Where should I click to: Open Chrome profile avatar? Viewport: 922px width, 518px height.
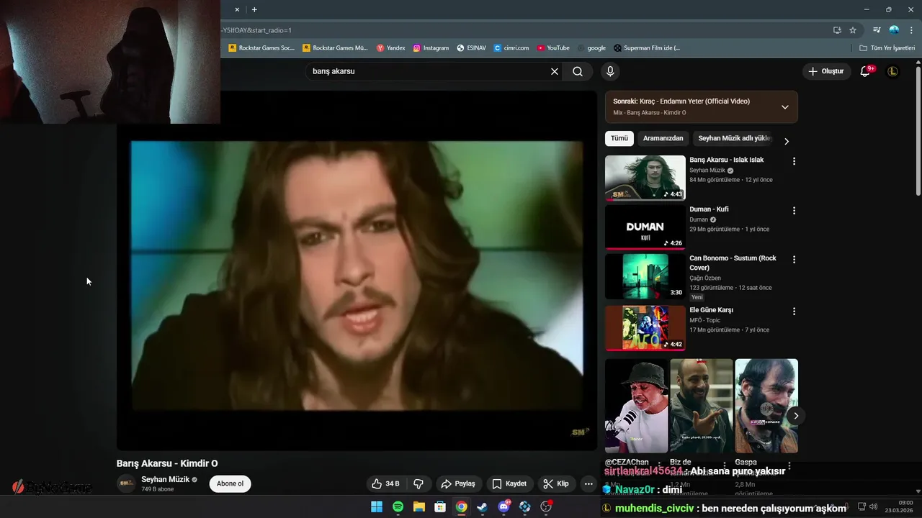(894, 30)
